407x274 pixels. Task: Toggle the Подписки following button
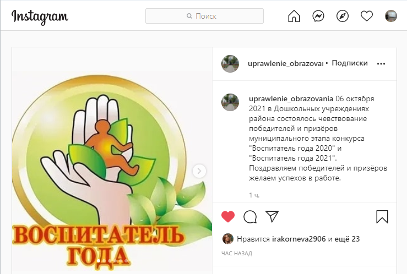pos(350,63)
